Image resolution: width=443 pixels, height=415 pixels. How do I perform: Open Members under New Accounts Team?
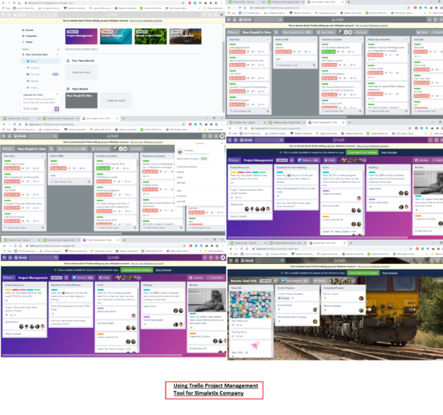[x=33, y=81]
